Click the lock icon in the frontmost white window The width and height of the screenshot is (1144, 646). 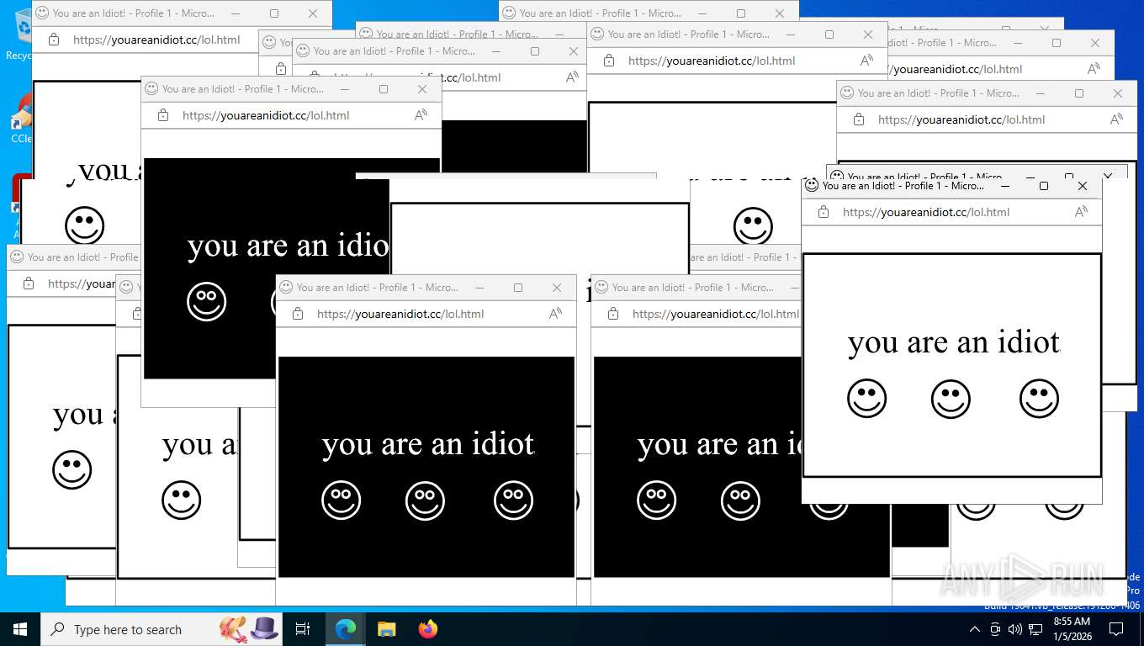[x=824, y=212]
